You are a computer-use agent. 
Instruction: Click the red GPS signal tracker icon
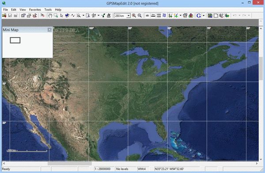(x=42, y=16)
